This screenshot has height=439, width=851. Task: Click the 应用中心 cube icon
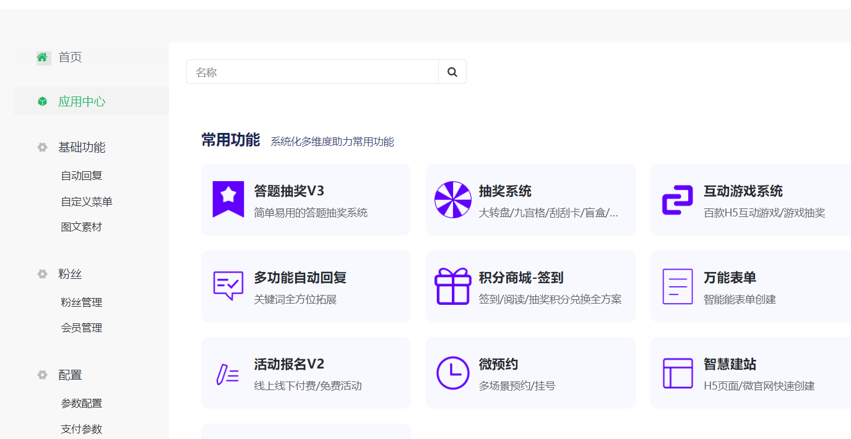click(x=41, y=101)
